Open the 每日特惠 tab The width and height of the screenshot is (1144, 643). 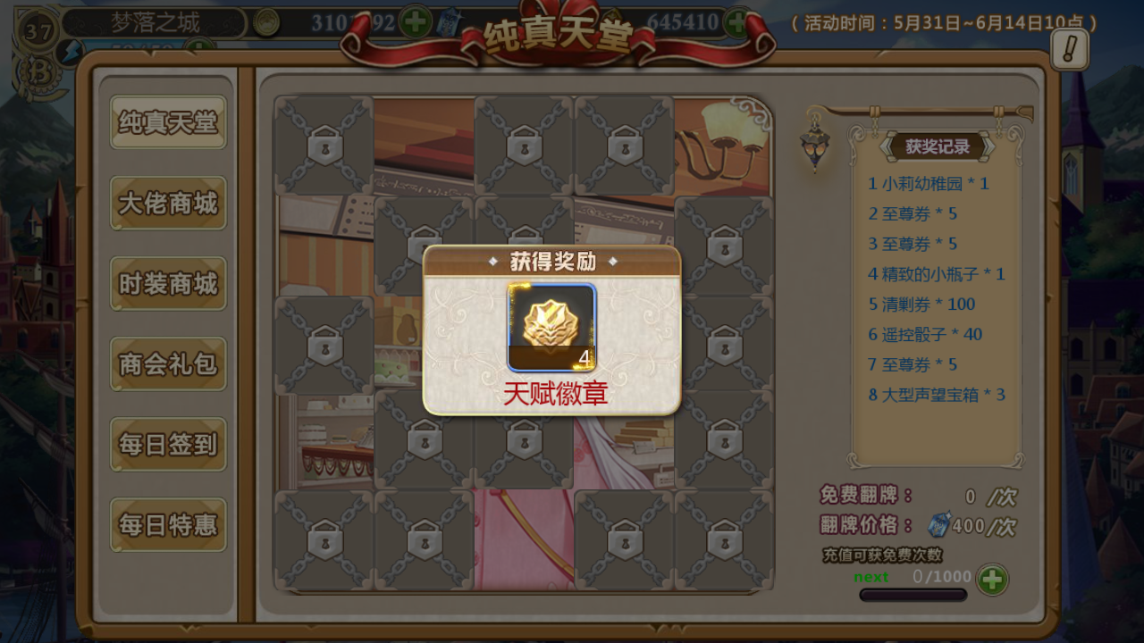point(168,524)
